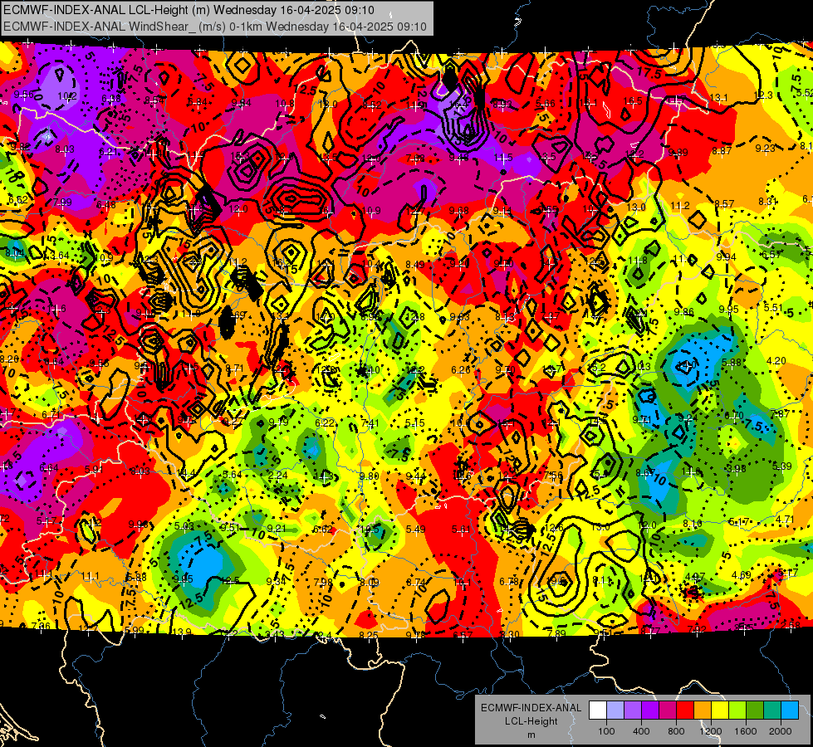Click the grid value 8.57
813x747 pixels.
pos(724,203)
